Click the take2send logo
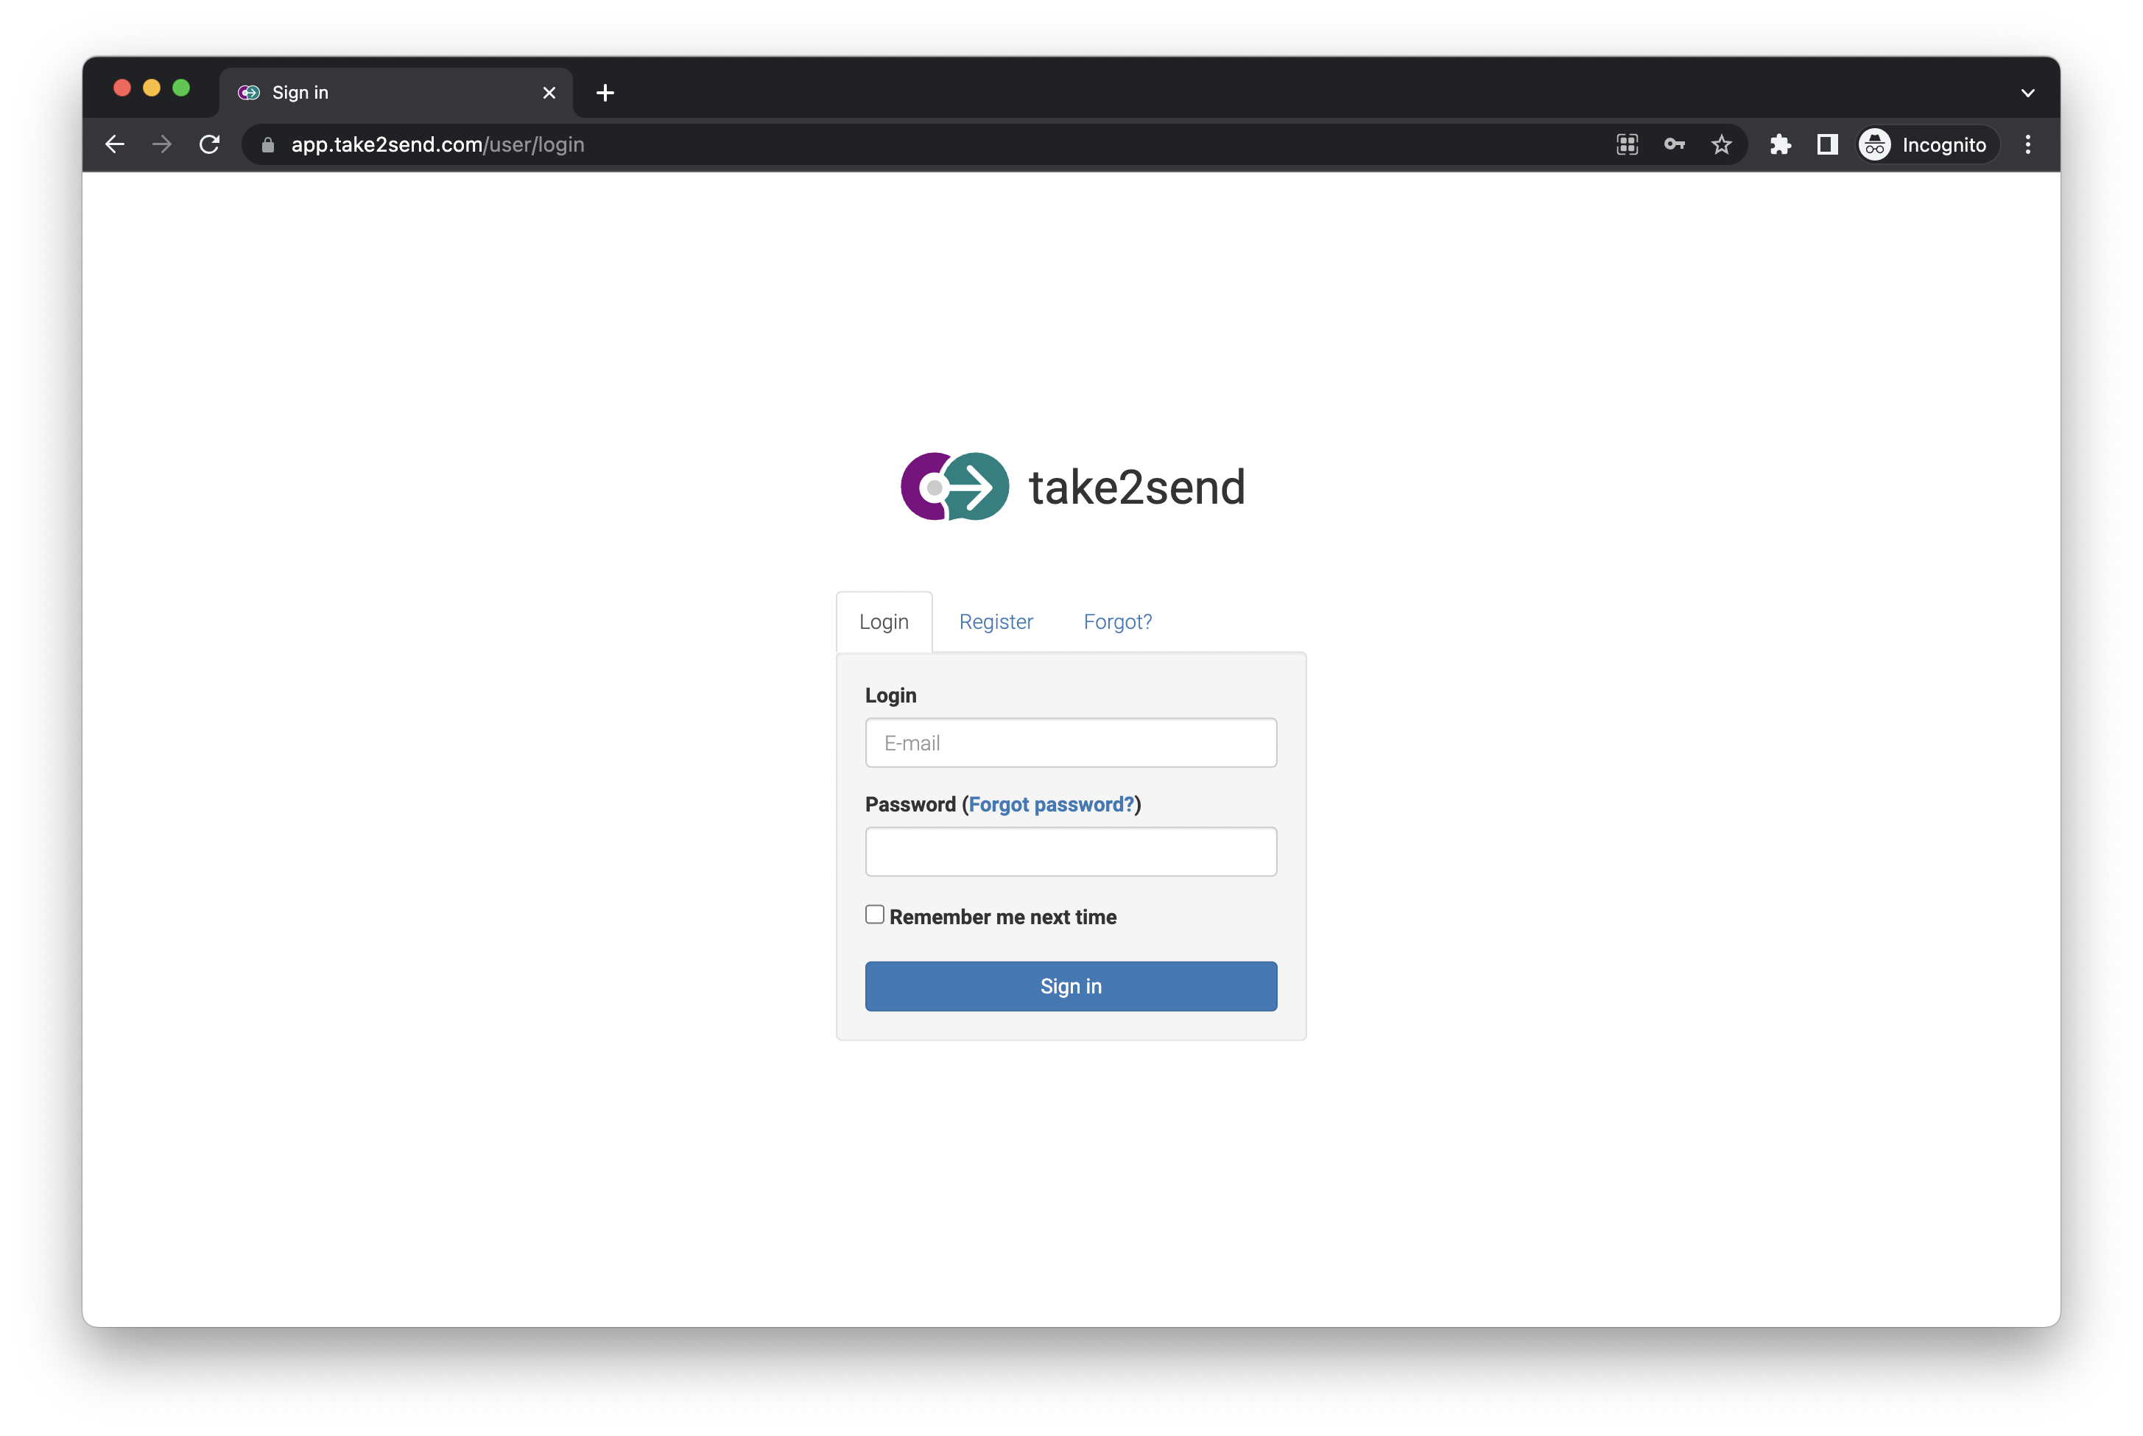This screenshot has width=2143, height=1436. point(1072,486)
